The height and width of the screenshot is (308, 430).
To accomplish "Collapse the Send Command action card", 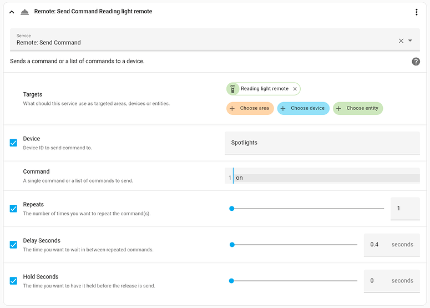I will tap(12, 12).
